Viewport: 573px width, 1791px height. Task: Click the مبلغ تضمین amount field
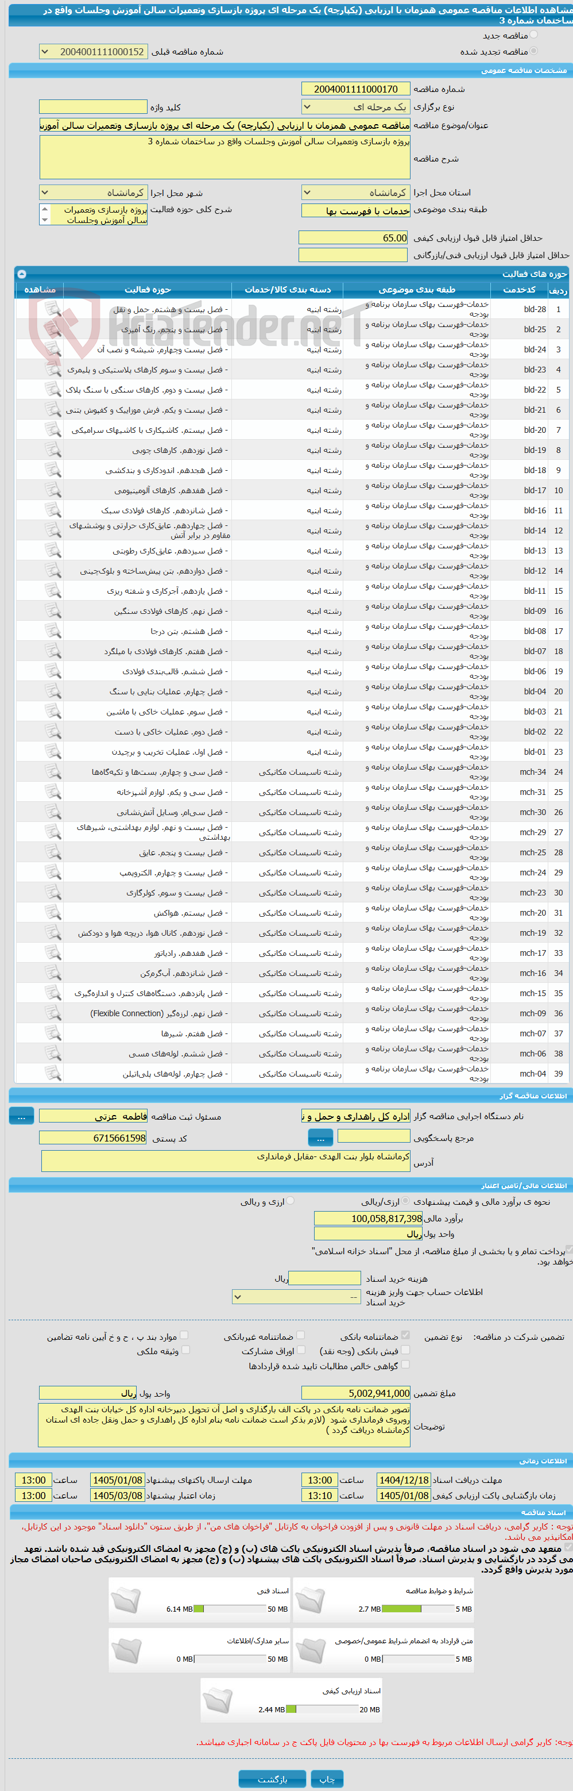355,1393
